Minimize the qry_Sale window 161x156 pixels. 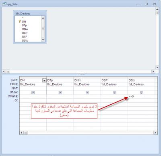(138, 4)
